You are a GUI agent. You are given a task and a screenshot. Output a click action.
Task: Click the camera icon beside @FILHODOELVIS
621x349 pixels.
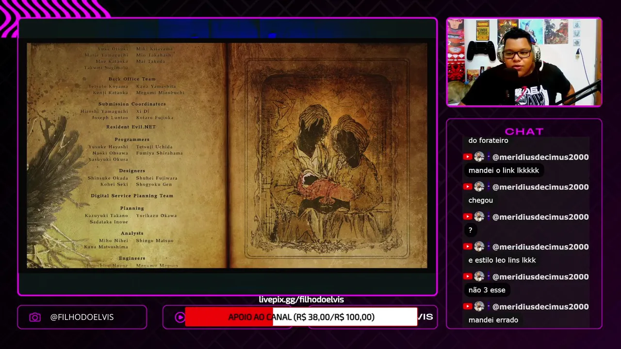click(x=35, y=317)
